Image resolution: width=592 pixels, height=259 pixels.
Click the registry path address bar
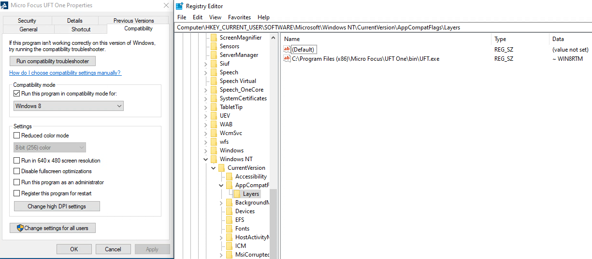tap(383, 27)
